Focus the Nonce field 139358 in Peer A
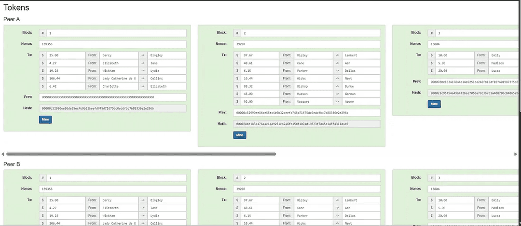Image resolution: width=521 pixels, height=226 pixels. (112, 44)
